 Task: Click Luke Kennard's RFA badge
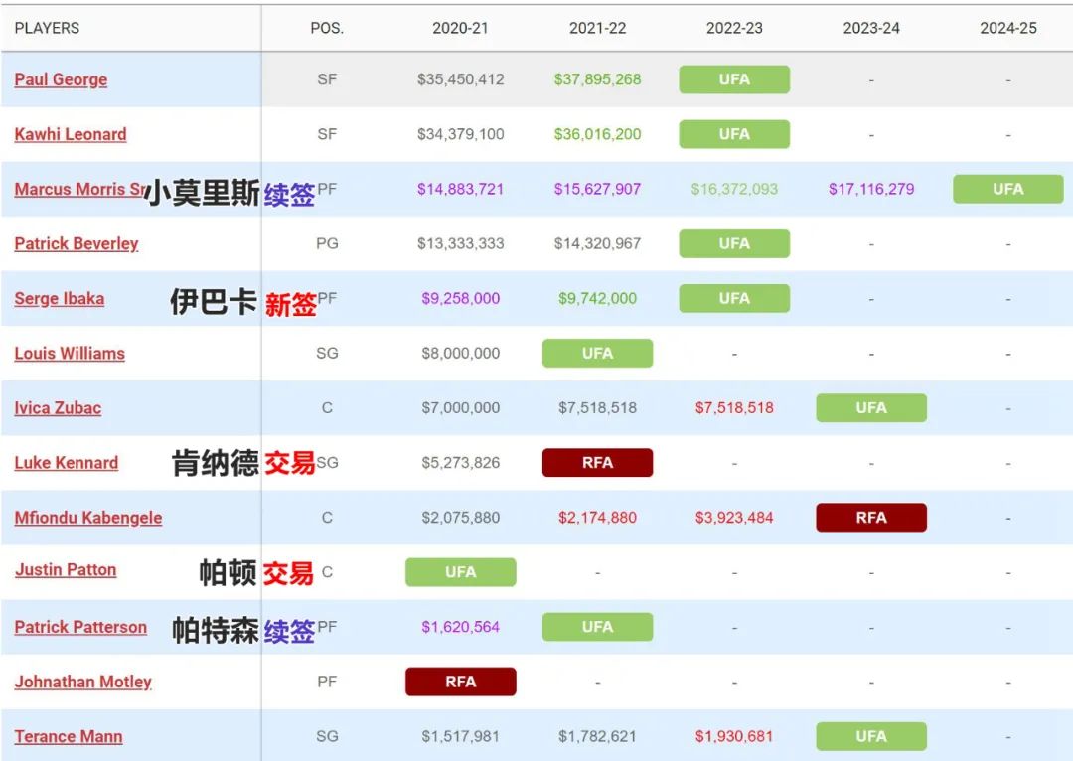[597, 463]
